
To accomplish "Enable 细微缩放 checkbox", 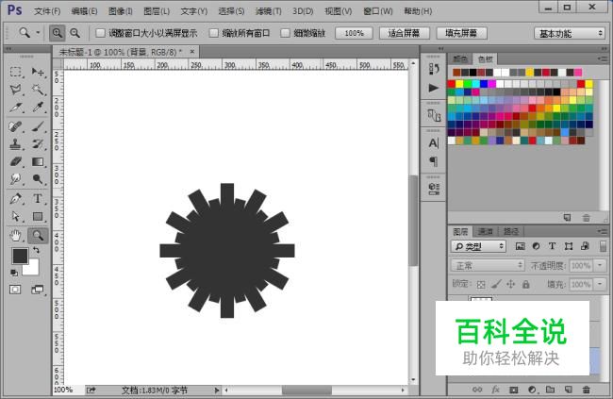I will (286, 33).
